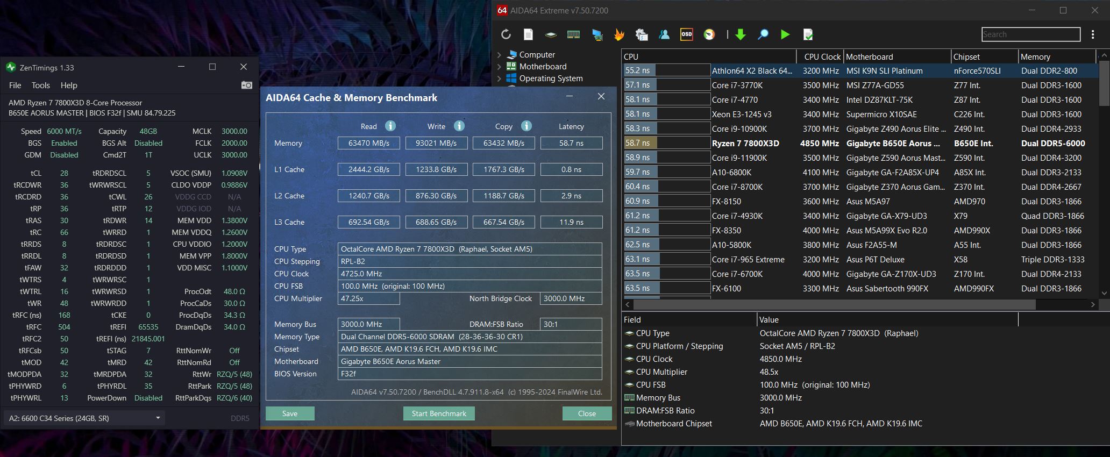The width and height of the screenshot is (1110, 457).
Task: Click the info icon next to Read
Action: (x=390, y=126)
